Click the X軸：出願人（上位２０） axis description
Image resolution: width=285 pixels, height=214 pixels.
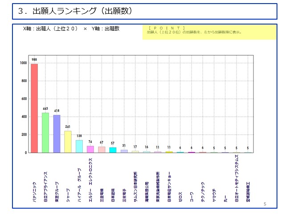click(x=50, y=29)
